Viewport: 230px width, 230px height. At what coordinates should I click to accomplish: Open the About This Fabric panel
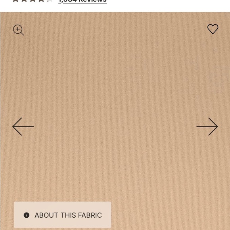tap(63, 215)
